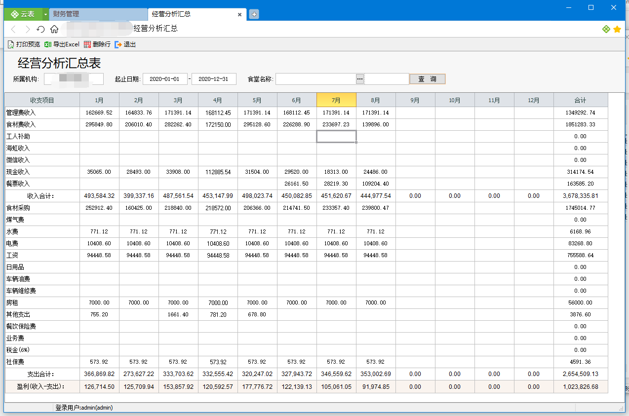This screenshot has width=629, height=416.
Task: Click the total expense 2,654,509.13
Action: 581,374
